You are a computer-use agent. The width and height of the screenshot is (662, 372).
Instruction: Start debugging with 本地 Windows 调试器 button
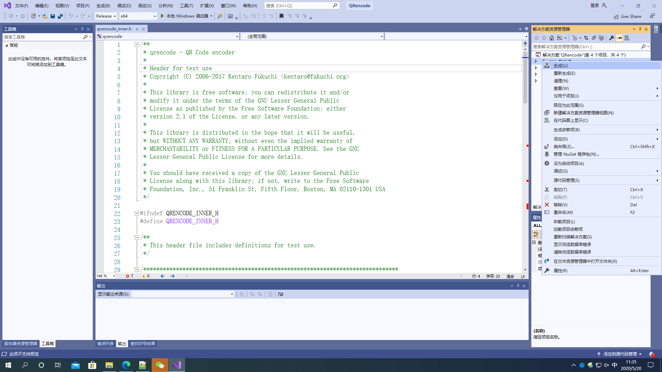pos(186,16)
